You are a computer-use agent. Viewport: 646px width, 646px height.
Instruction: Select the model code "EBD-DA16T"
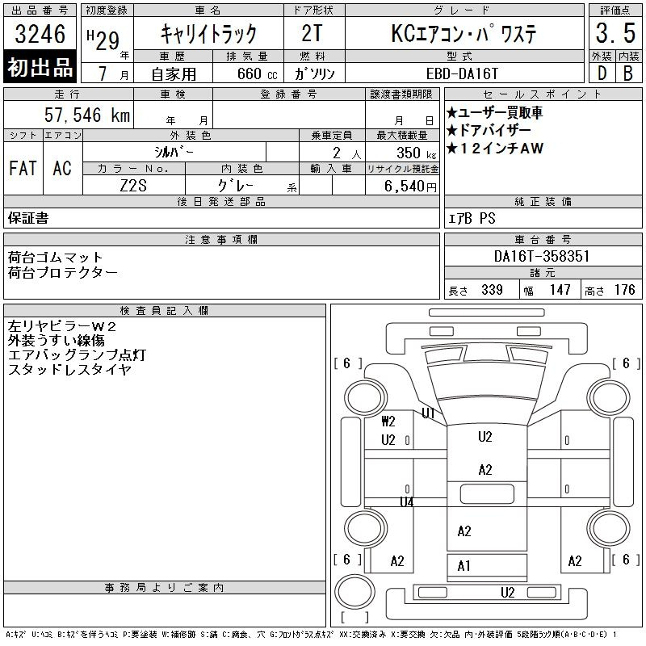point(462,73)
